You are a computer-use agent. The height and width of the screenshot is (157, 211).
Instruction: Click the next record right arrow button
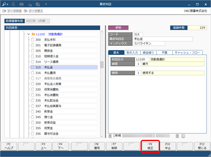177,136
